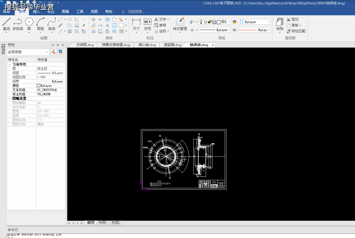Toggle the layer lock padlock icon

(210, 22)
